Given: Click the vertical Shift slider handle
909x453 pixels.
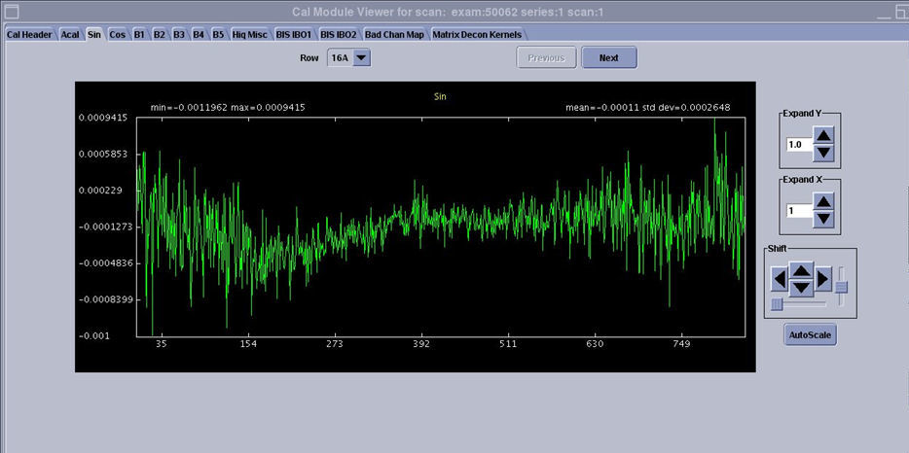Looking at the screenshot, I should pyautogui.click(x=842, y=286).
